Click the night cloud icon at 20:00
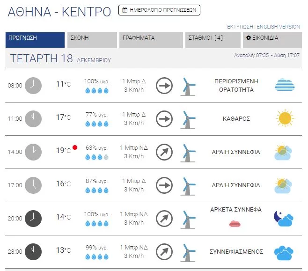This screenshot has width=308, height=271. tap(283, 218)
